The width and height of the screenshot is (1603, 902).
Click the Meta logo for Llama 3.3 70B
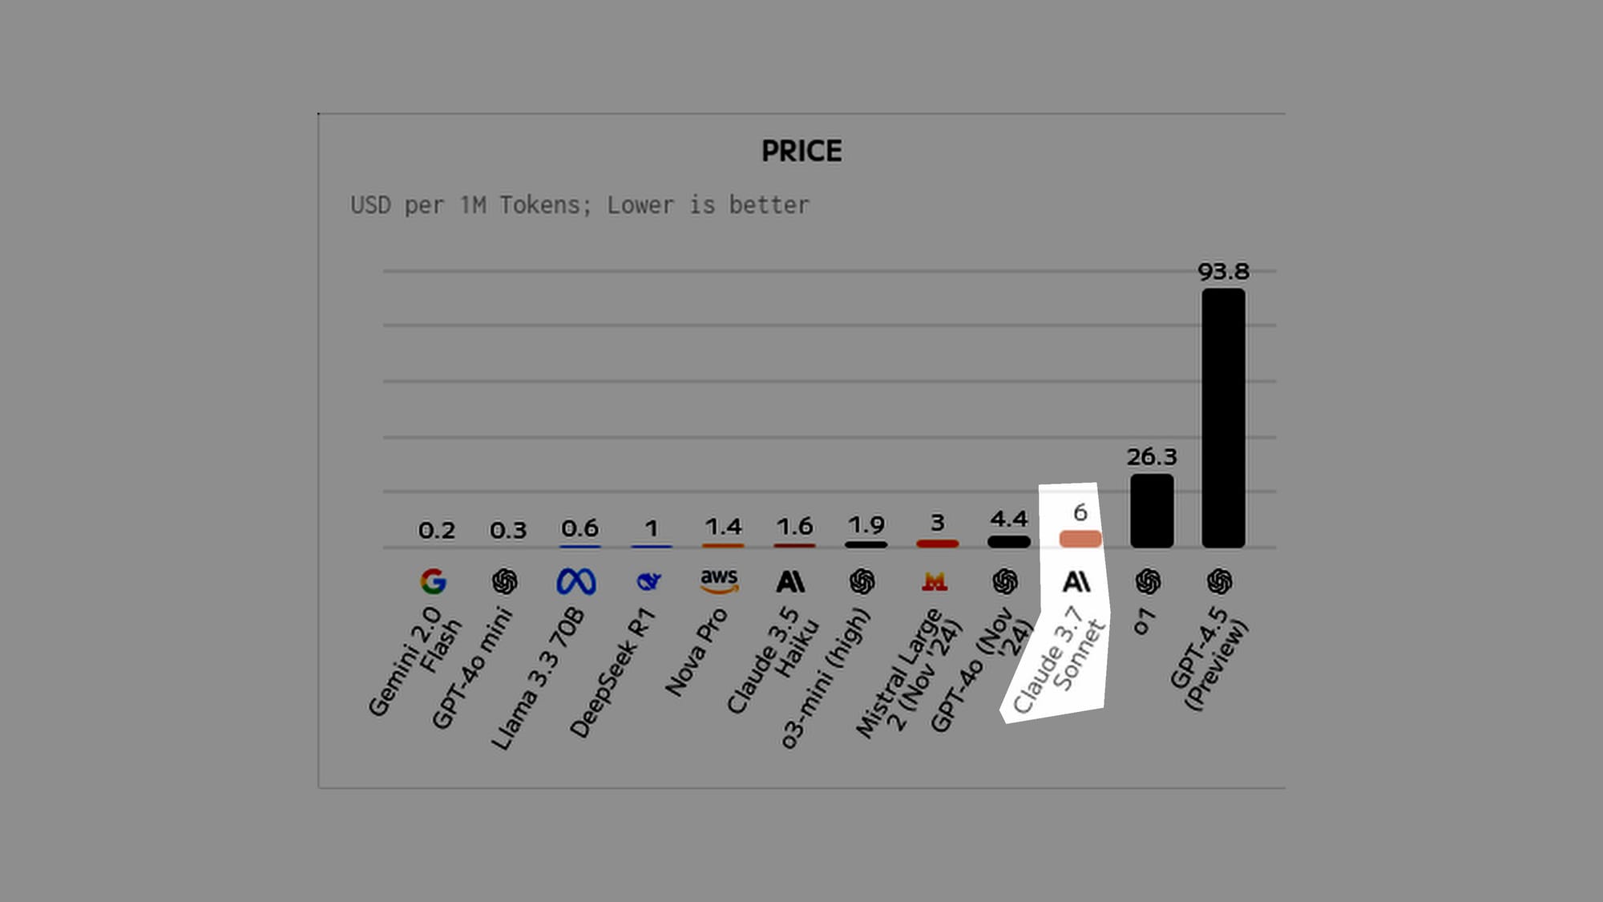coord(576,581)
